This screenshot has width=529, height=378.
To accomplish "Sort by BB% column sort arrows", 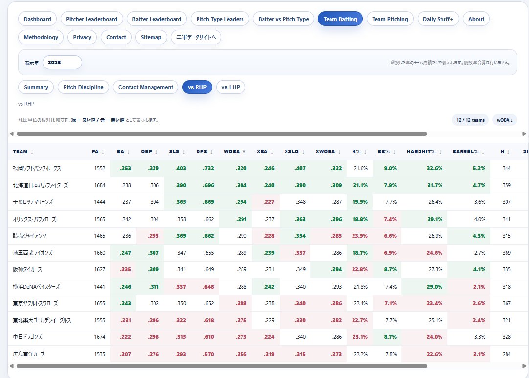I will point(394,152).
